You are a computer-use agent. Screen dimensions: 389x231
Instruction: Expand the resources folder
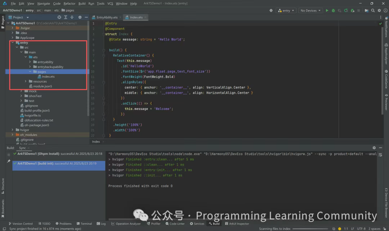pyautogui.click(x=26, y=81)
